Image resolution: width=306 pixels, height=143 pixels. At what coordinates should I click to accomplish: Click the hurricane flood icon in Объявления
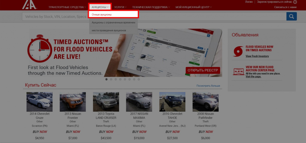pyautogui.click(x=238, y=51)
